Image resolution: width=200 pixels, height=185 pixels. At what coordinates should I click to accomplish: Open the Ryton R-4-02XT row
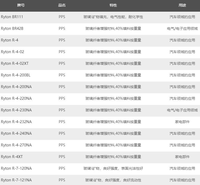point(15,63)
